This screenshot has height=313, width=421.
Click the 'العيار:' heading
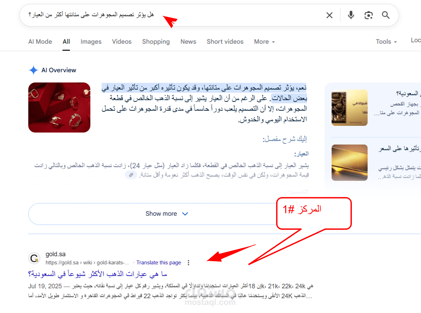click(301, 154)
